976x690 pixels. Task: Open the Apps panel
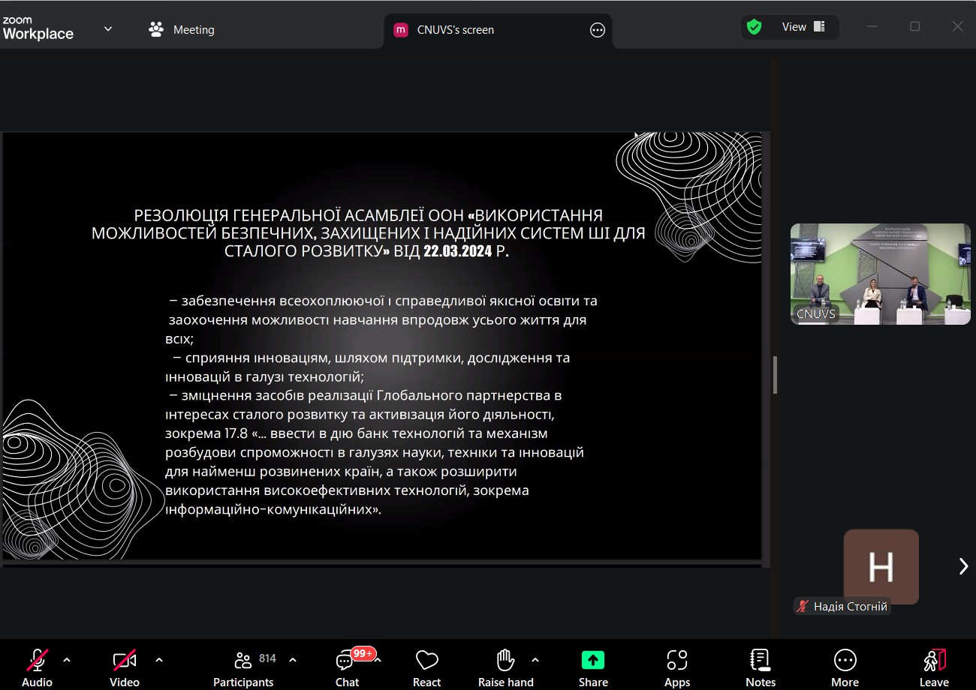click(676, 666)
